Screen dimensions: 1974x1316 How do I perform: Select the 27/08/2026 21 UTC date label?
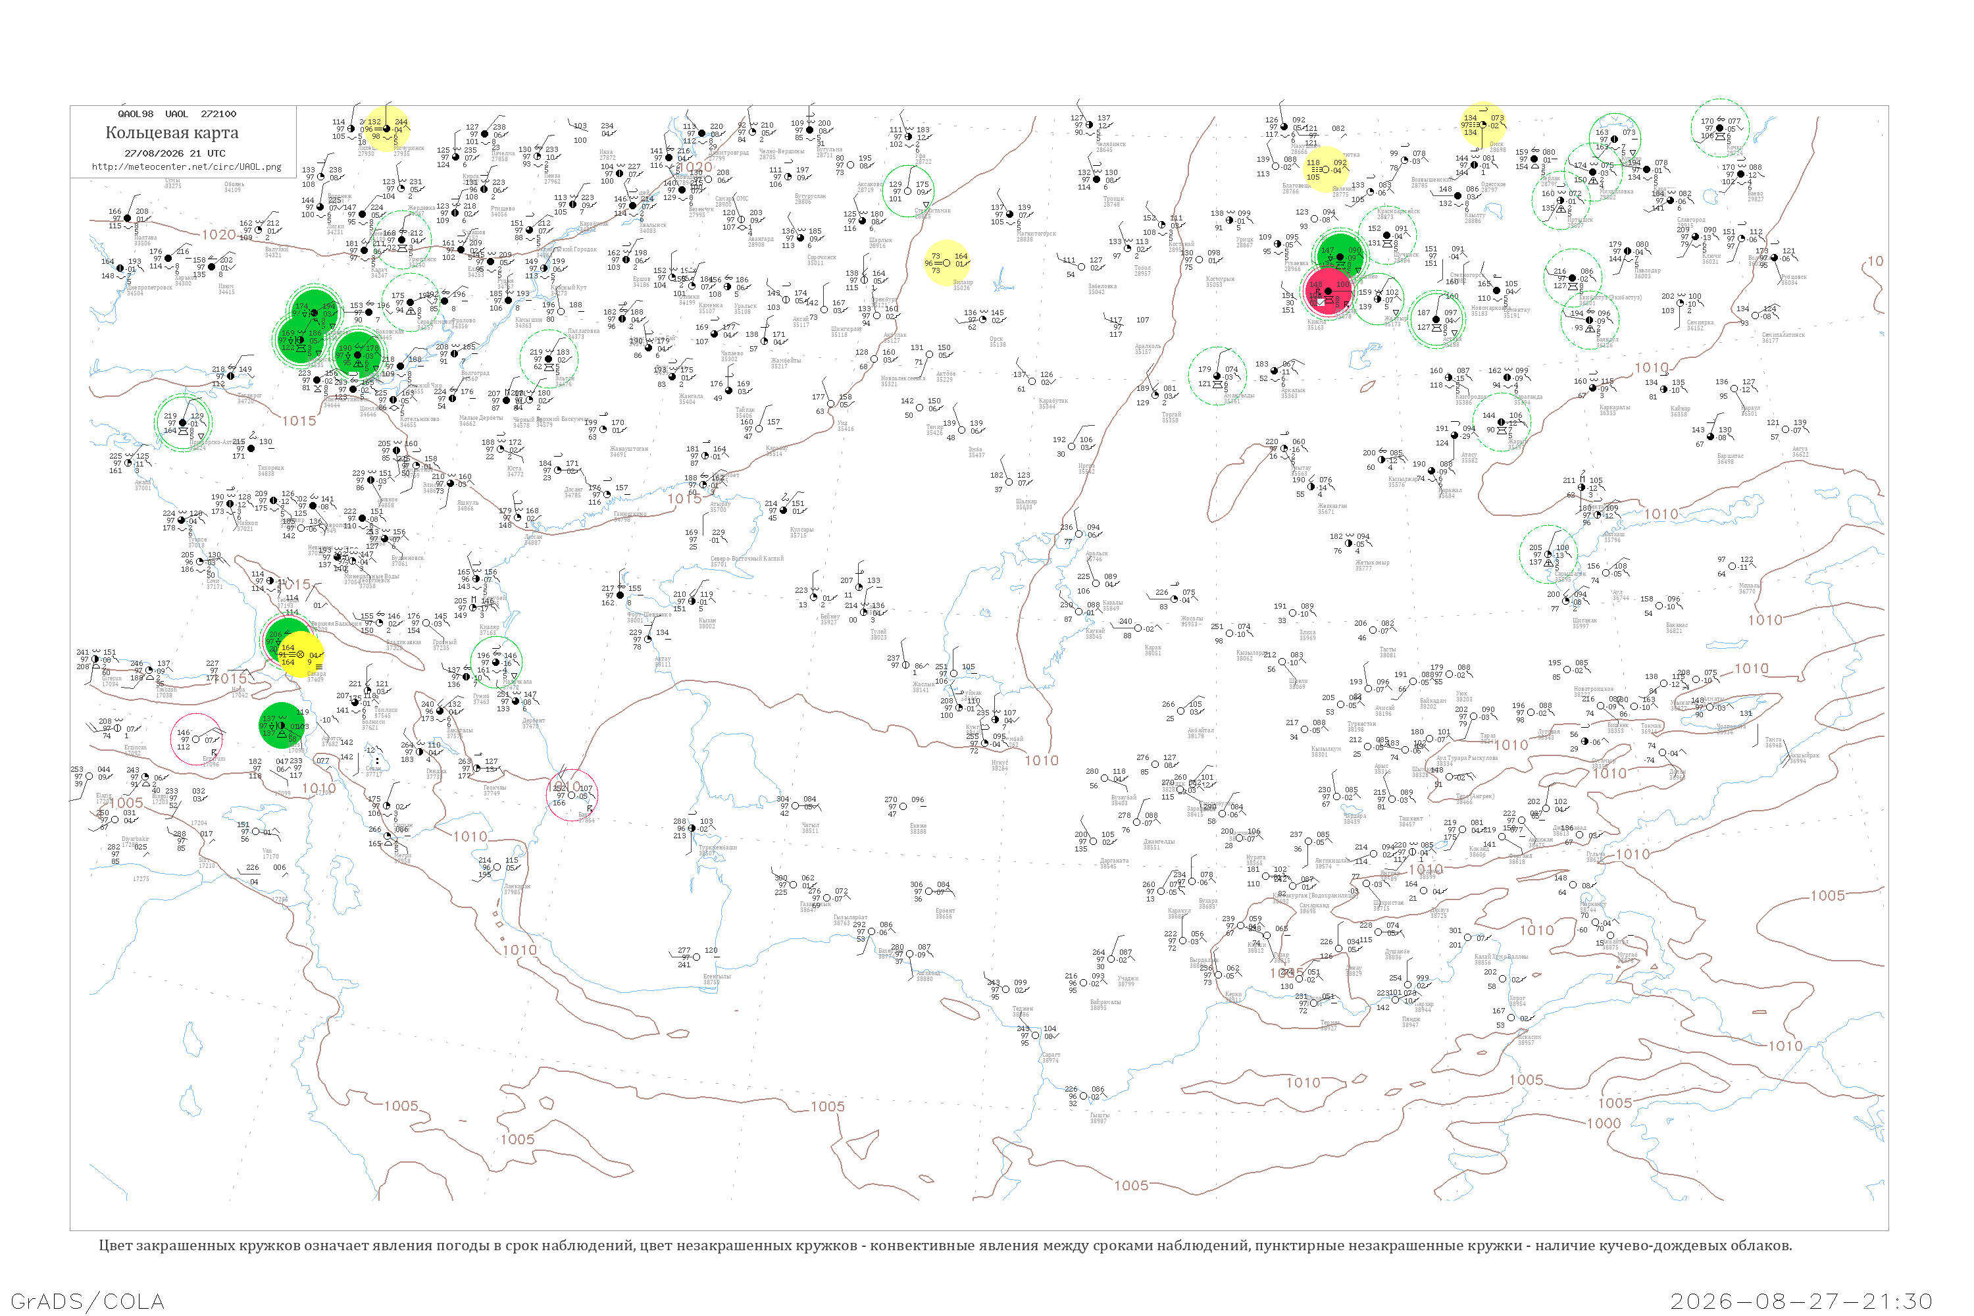coord(174,153)
